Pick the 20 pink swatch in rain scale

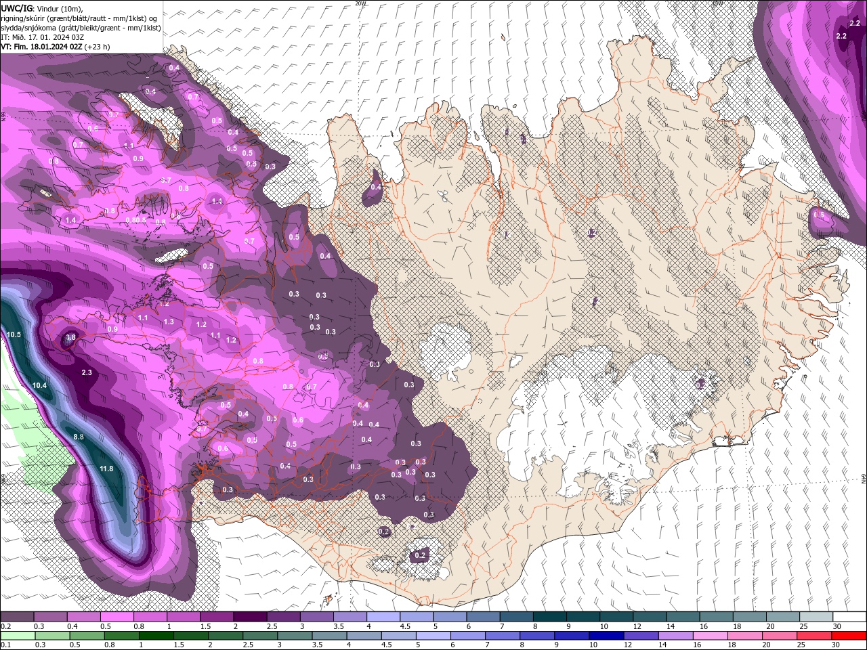pos(780,636)
